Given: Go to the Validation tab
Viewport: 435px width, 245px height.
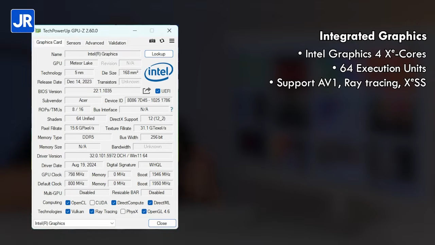Looking at the screenshot, I should pyautogui.click(x=117, y=43).
